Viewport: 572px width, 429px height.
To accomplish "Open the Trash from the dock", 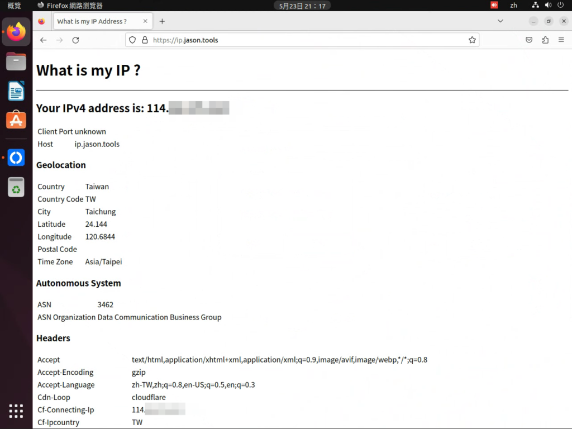I will pos(16,188).
